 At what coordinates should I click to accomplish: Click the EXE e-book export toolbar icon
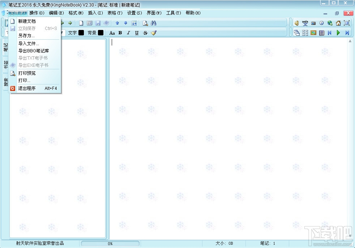point(106,23)
